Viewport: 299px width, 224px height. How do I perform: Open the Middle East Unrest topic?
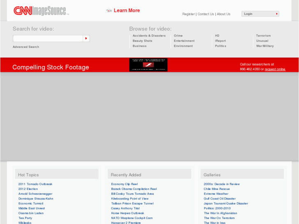pyautogui.click(x=32, y=208)
